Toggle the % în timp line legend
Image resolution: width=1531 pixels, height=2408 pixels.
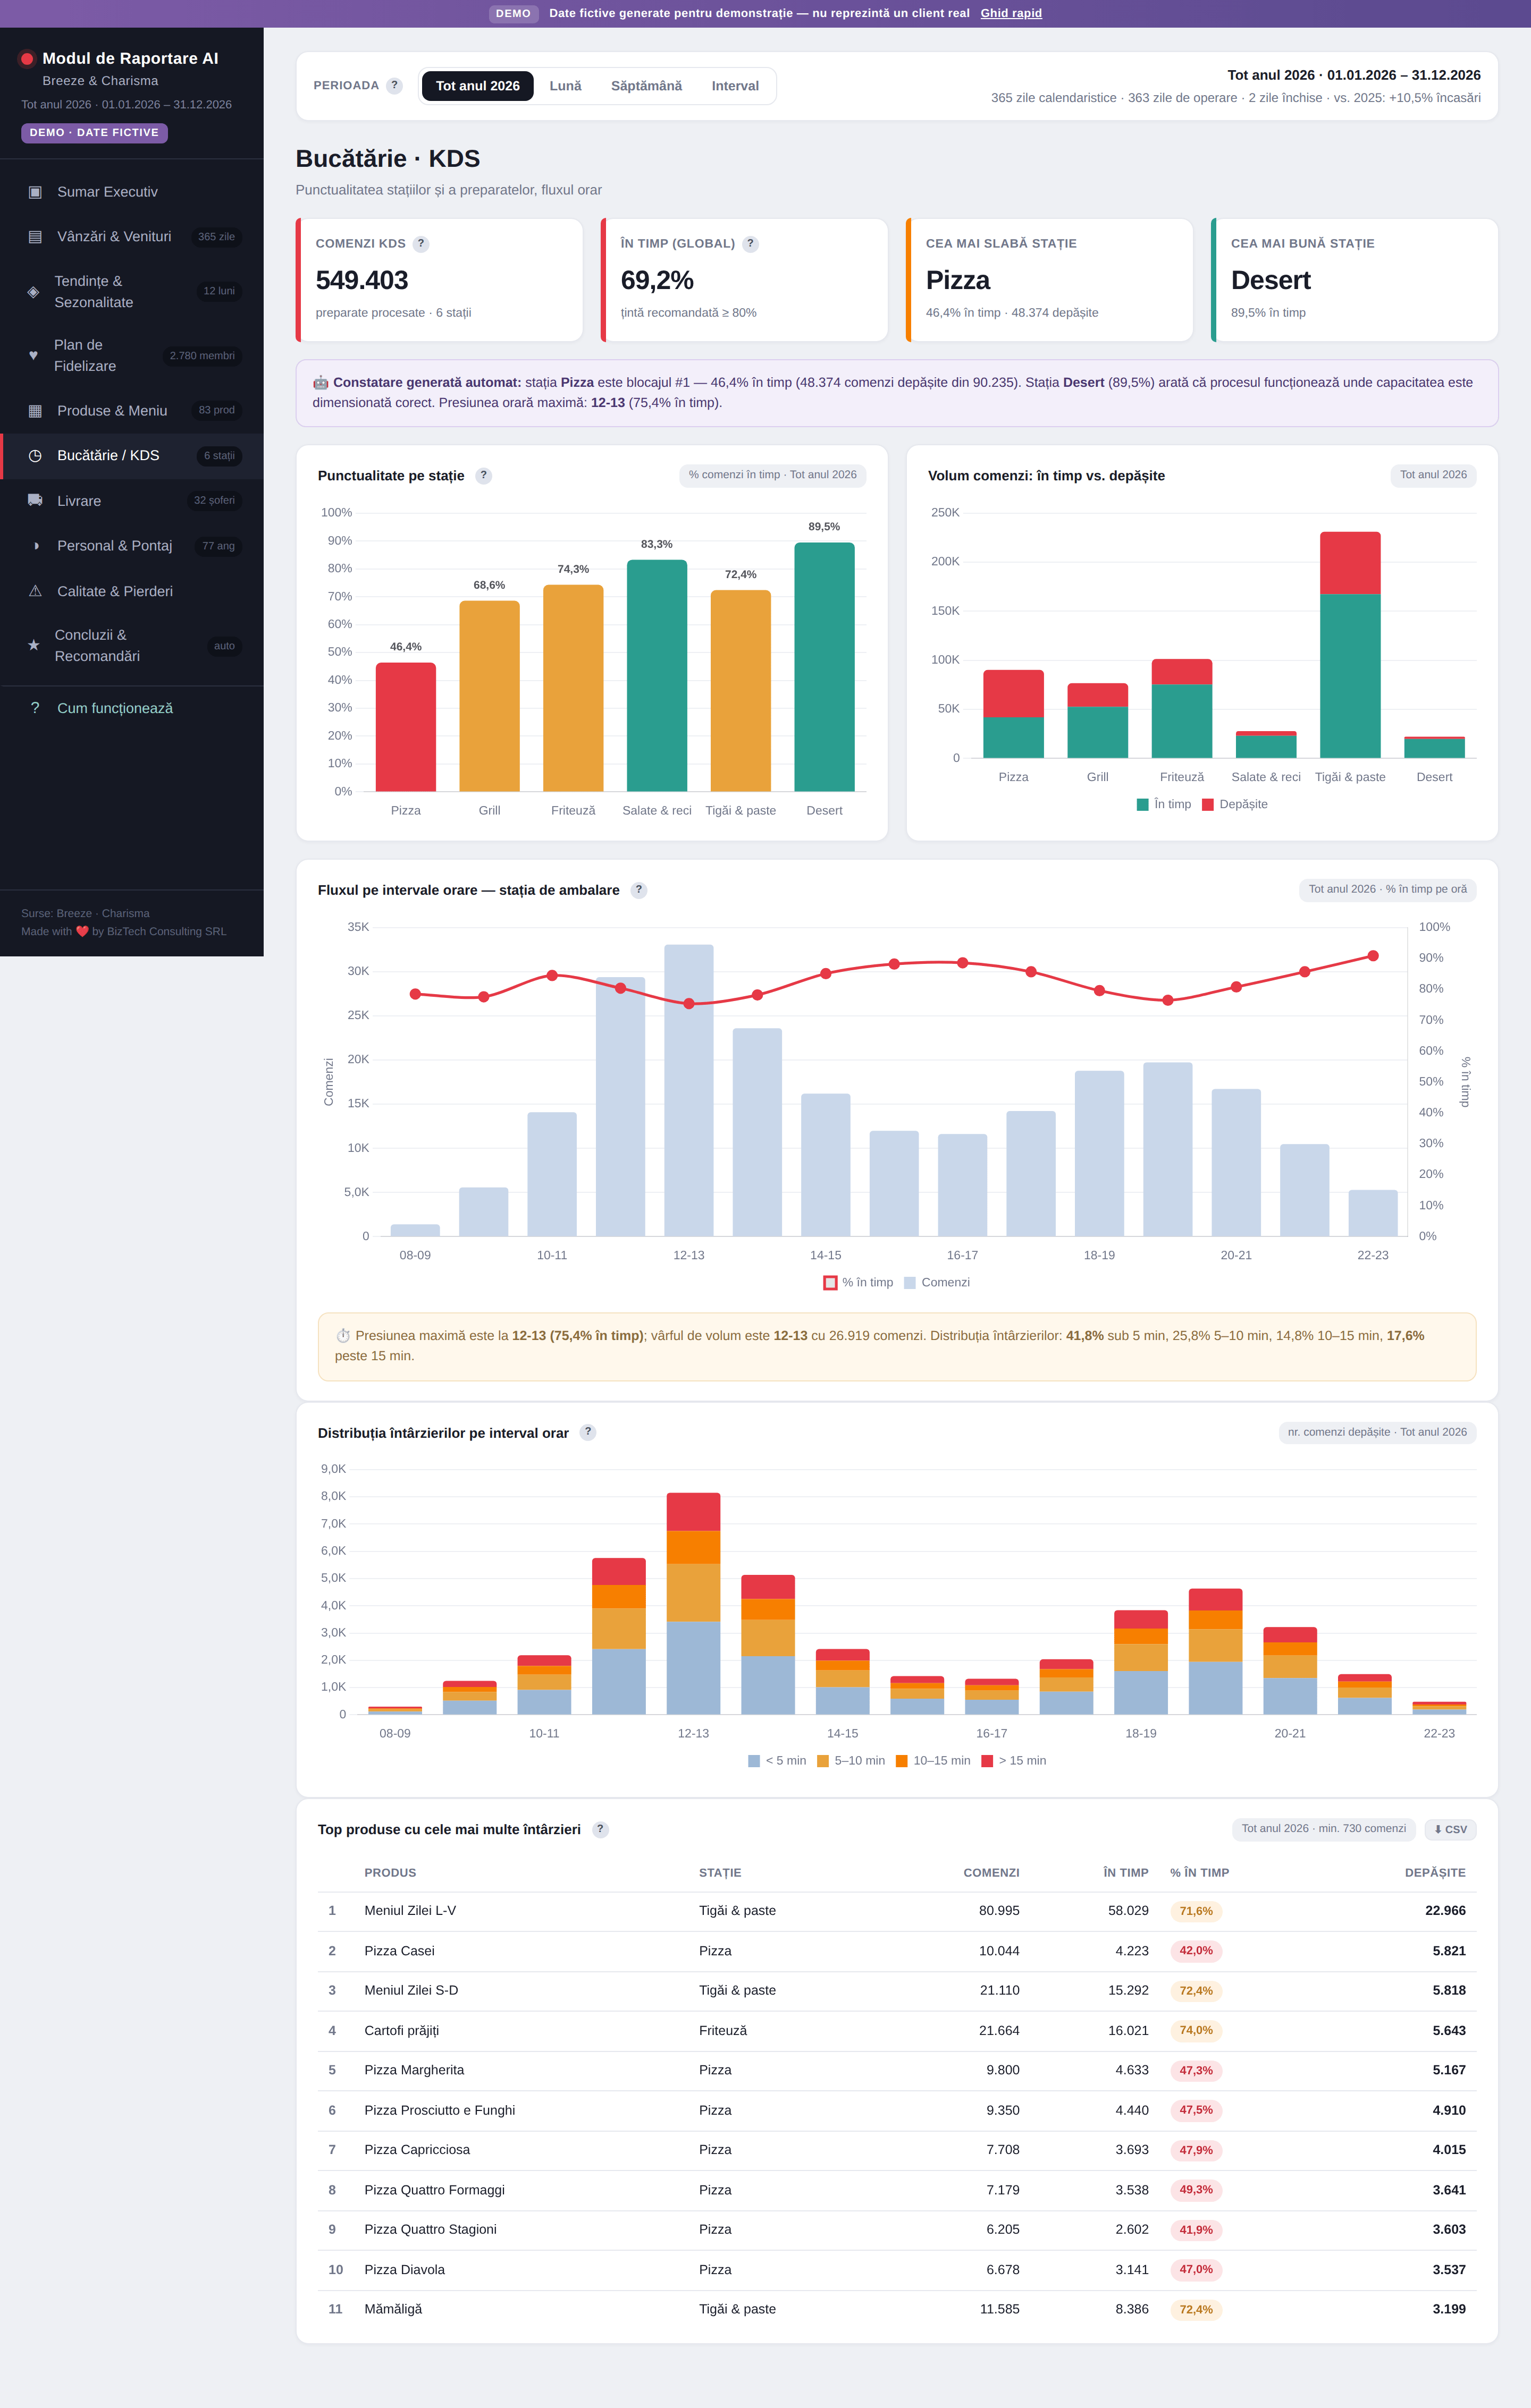[x=859, y=1282]
